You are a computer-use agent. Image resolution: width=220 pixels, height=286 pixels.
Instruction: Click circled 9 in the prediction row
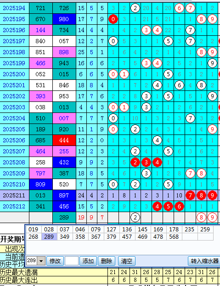pos(212,217)
